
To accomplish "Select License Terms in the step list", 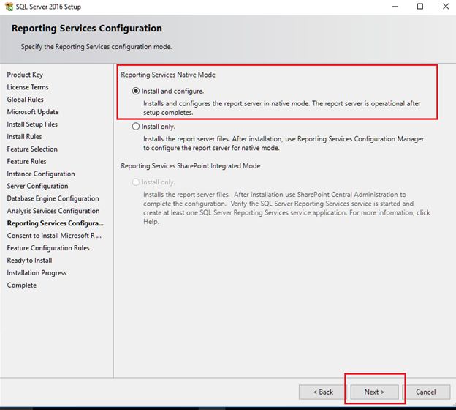I will (x=28, y=87).
